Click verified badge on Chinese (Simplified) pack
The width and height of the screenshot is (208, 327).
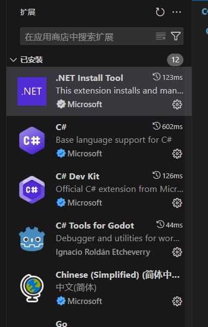coord(61,301)
